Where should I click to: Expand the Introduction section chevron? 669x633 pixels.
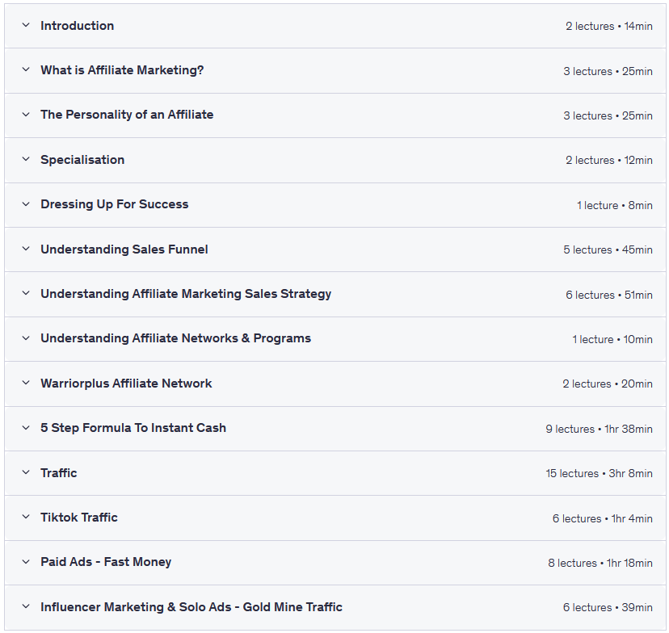(x=26, y=26)
